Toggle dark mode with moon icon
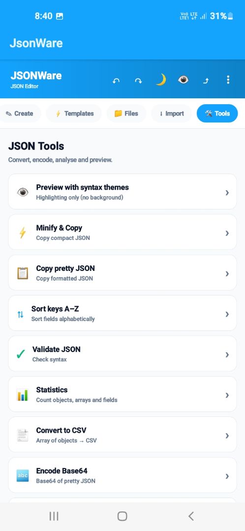 (x=160, y=80)
